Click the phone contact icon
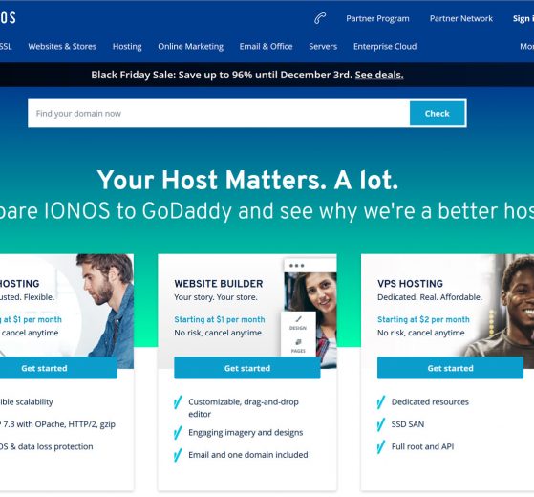Screen dimensions: 534x497 [320, 18]
